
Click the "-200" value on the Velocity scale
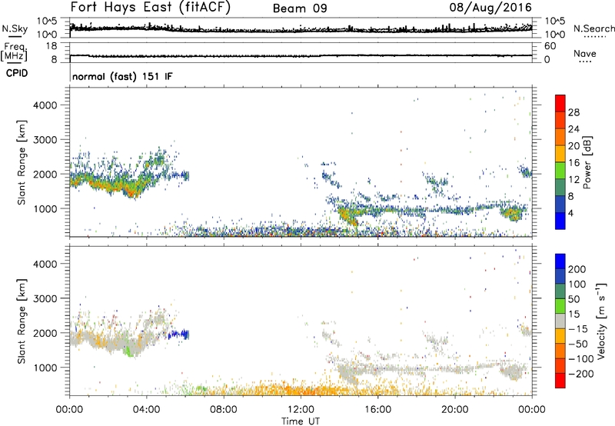tap(581, 374)
